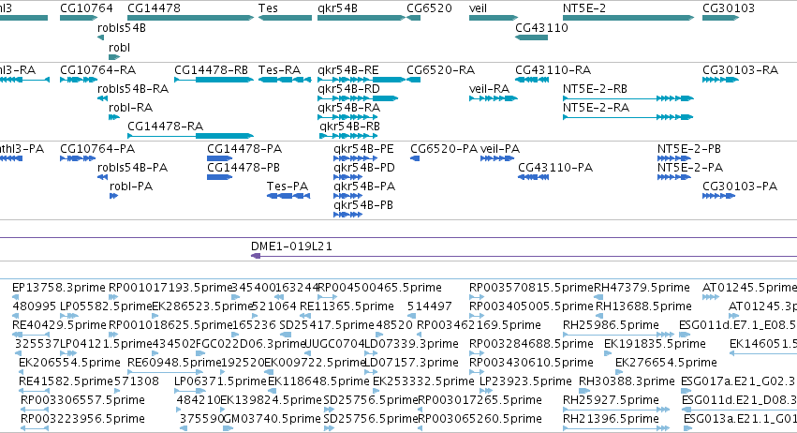Open the RP004500465.5prime EST label

[379, 288]
